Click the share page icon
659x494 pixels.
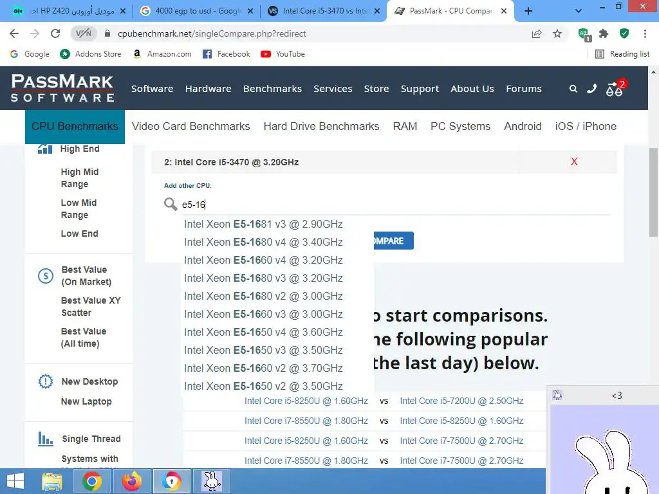click(537, 33)
